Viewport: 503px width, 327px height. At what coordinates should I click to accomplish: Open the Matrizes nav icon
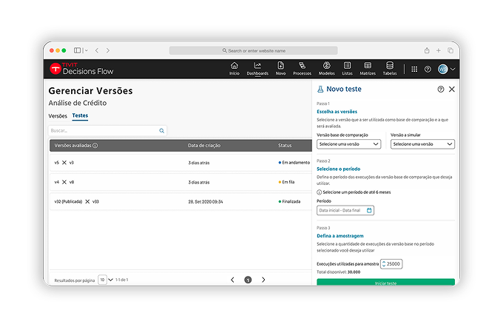pyautogui.click(x=368, y=67)
